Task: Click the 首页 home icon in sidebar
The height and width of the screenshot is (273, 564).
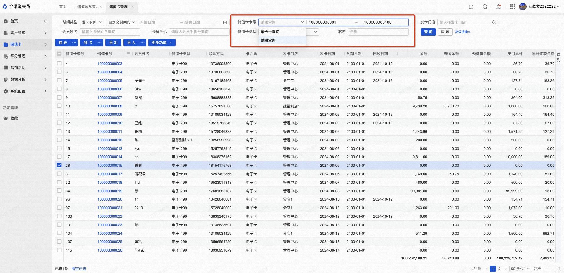Action: (6, 21)
